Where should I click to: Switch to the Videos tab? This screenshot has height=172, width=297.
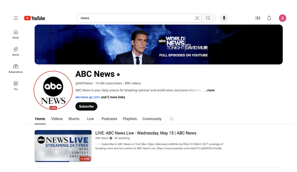pos(57,119)
